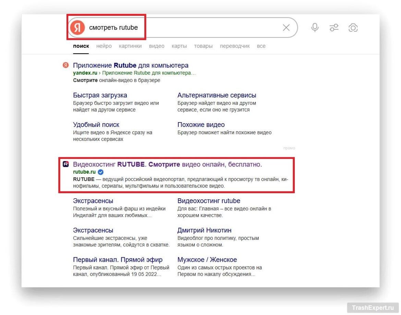Activate voice search via the microphone icon

[x=315, y=27]
